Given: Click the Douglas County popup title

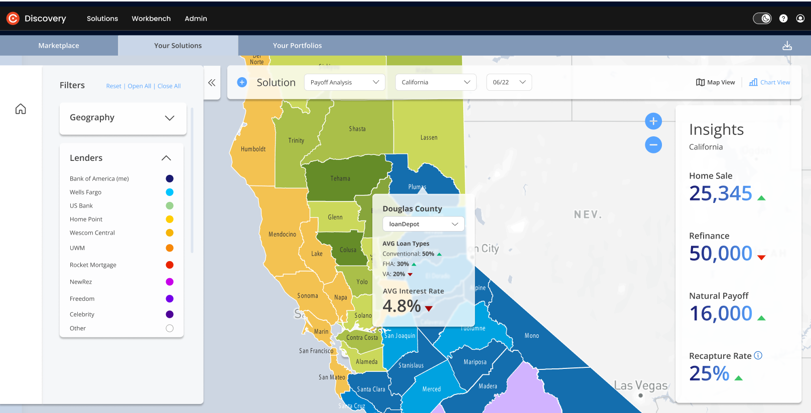Looking at the screenshot, I should 412,209.
